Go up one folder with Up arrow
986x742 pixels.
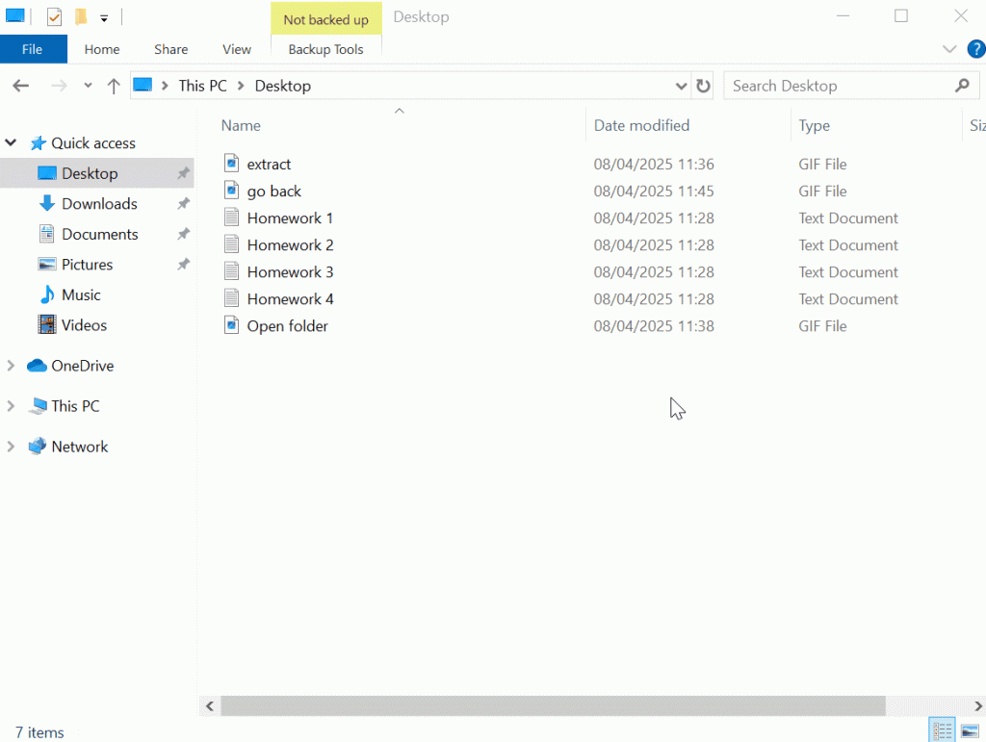tap(114, 86)
